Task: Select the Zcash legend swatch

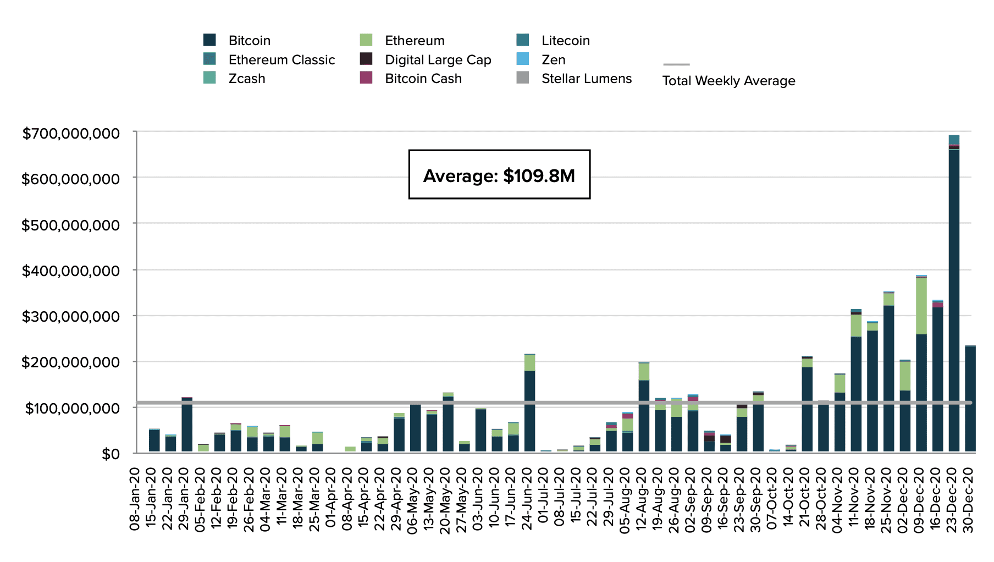Action: tap(209, 78)
